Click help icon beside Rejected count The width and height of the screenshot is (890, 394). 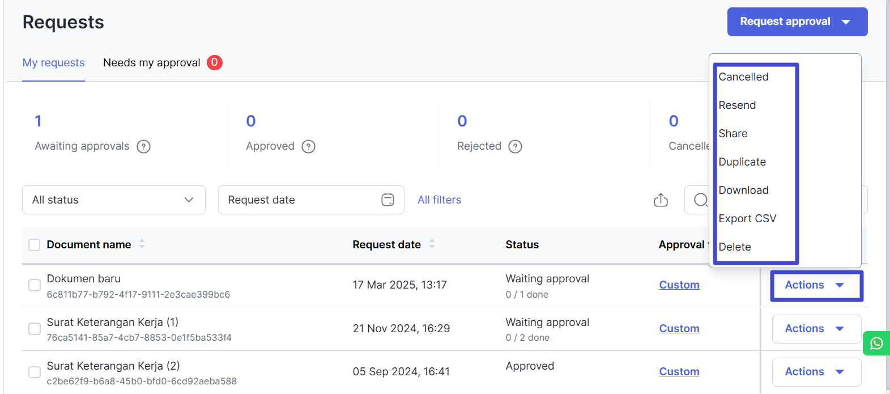(515, 146)
